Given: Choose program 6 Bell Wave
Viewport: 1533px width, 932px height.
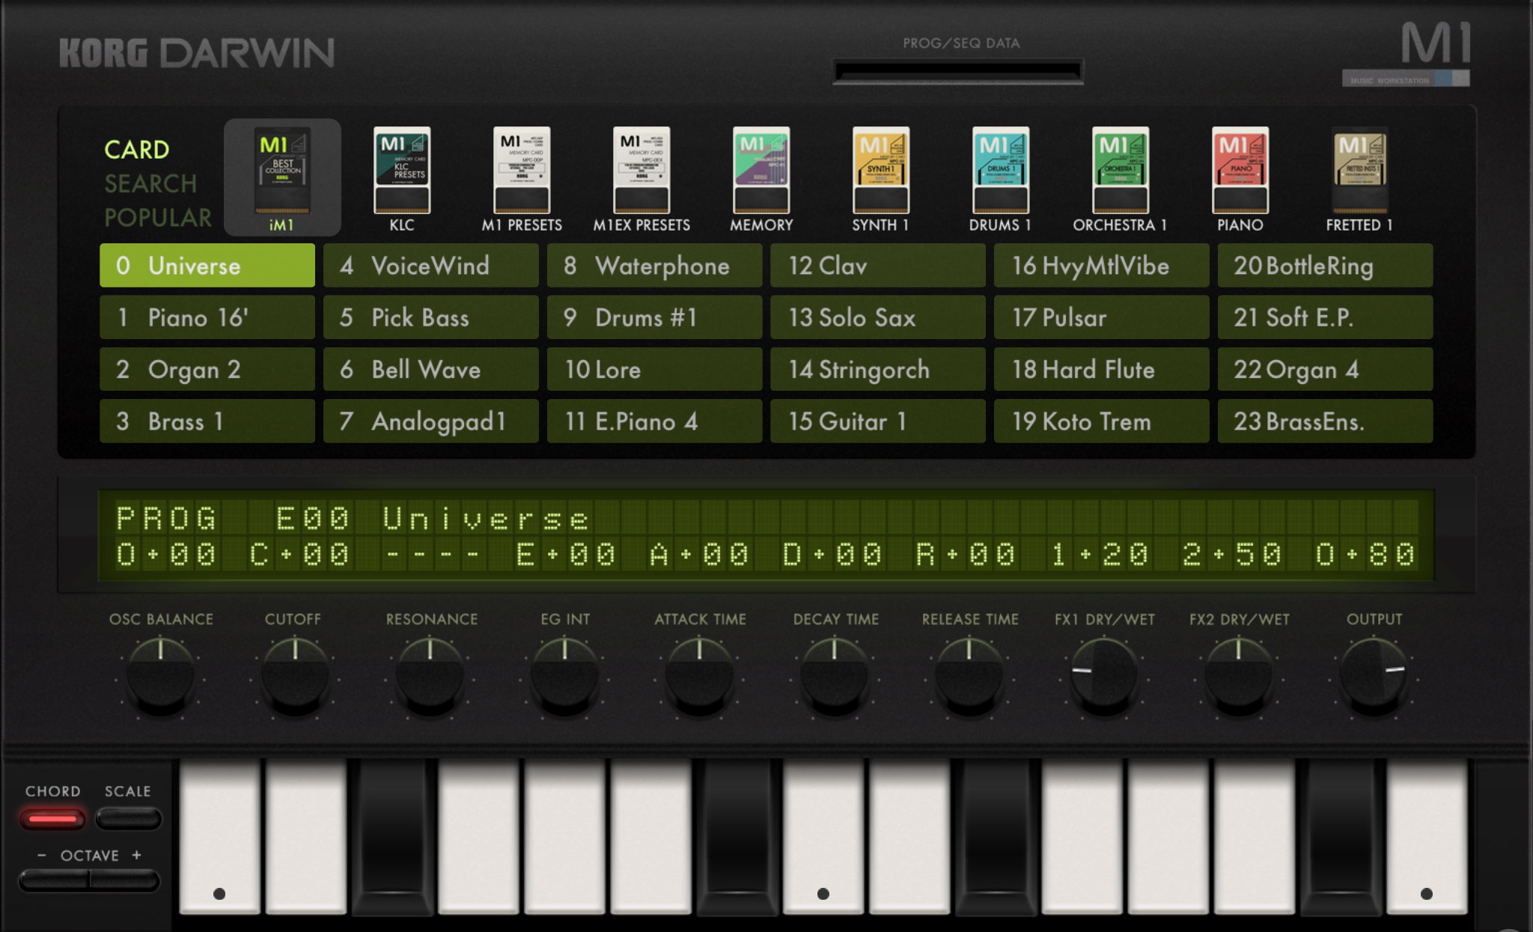Looking at the screenshot, I should [431, 369].
